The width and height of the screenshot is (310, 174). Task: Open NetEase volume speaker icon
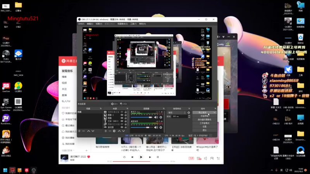click(x=206, y=159)
